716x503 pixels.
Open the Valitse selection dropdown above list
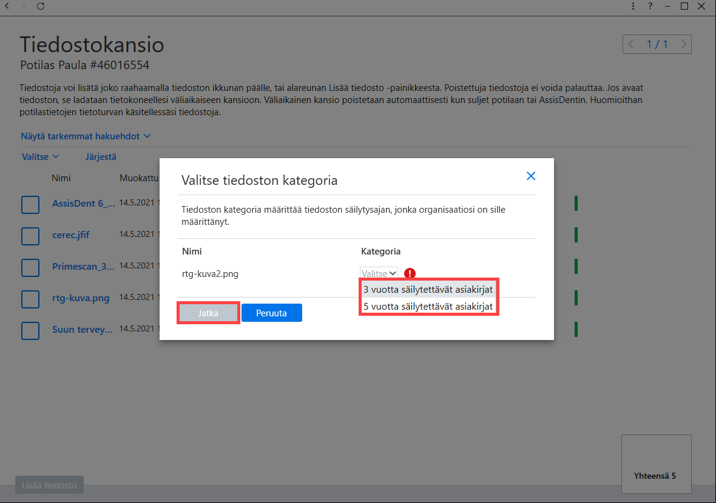[x=40, y=157]
